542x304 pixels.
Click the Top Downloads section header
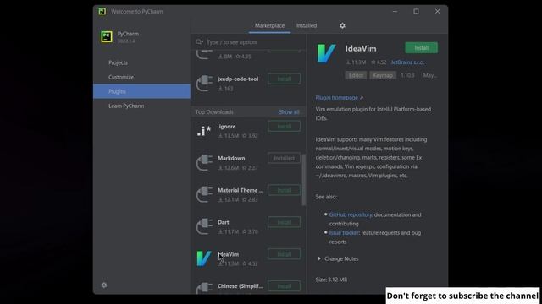pos(214,112)
